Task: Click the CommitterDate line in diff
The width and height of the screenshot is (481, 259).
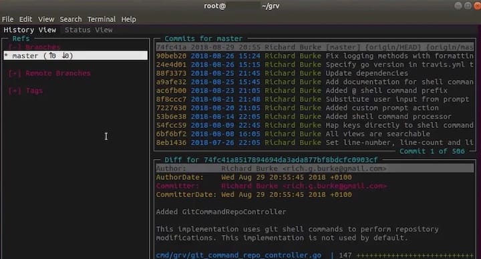Action: [x=254, y=194]
